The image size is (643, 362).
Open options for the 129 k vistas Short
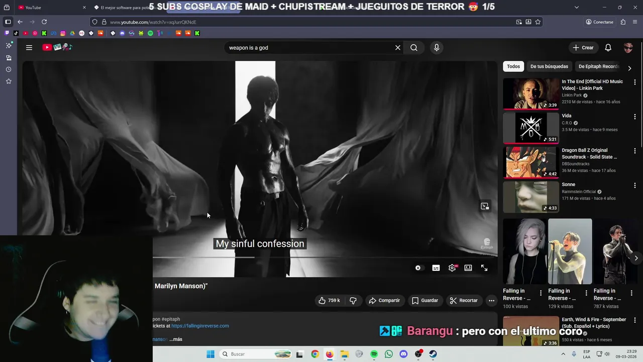(586, 293)
